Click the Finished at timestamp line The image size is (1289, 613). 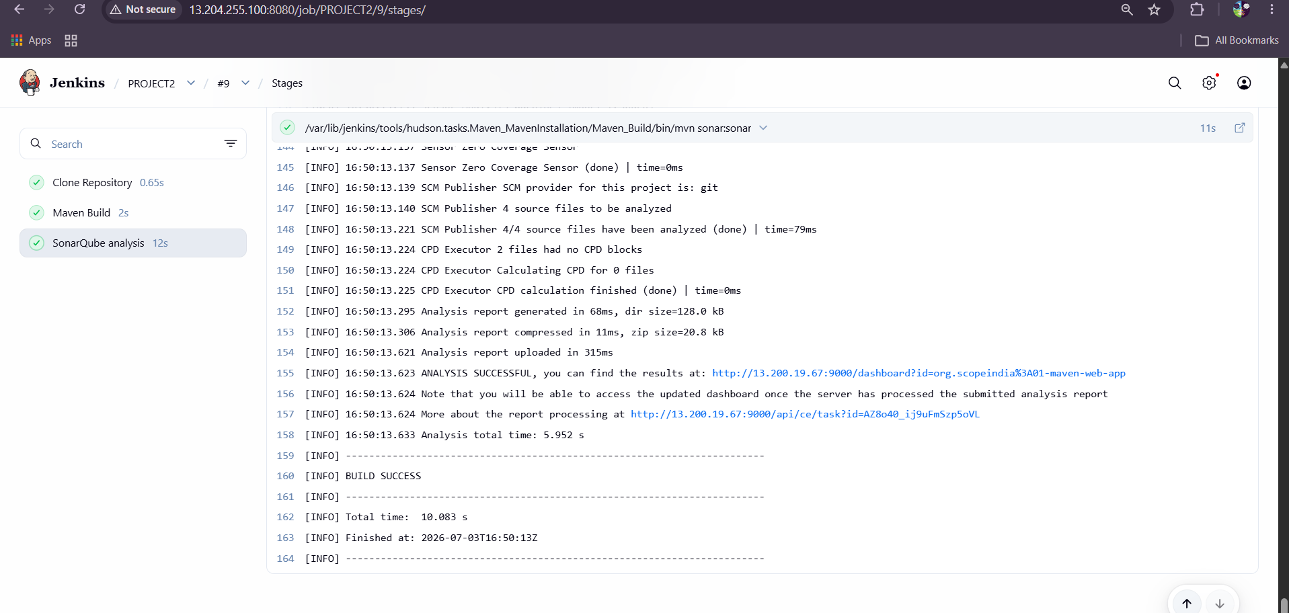pyautogui.click(x=421, y=538)
